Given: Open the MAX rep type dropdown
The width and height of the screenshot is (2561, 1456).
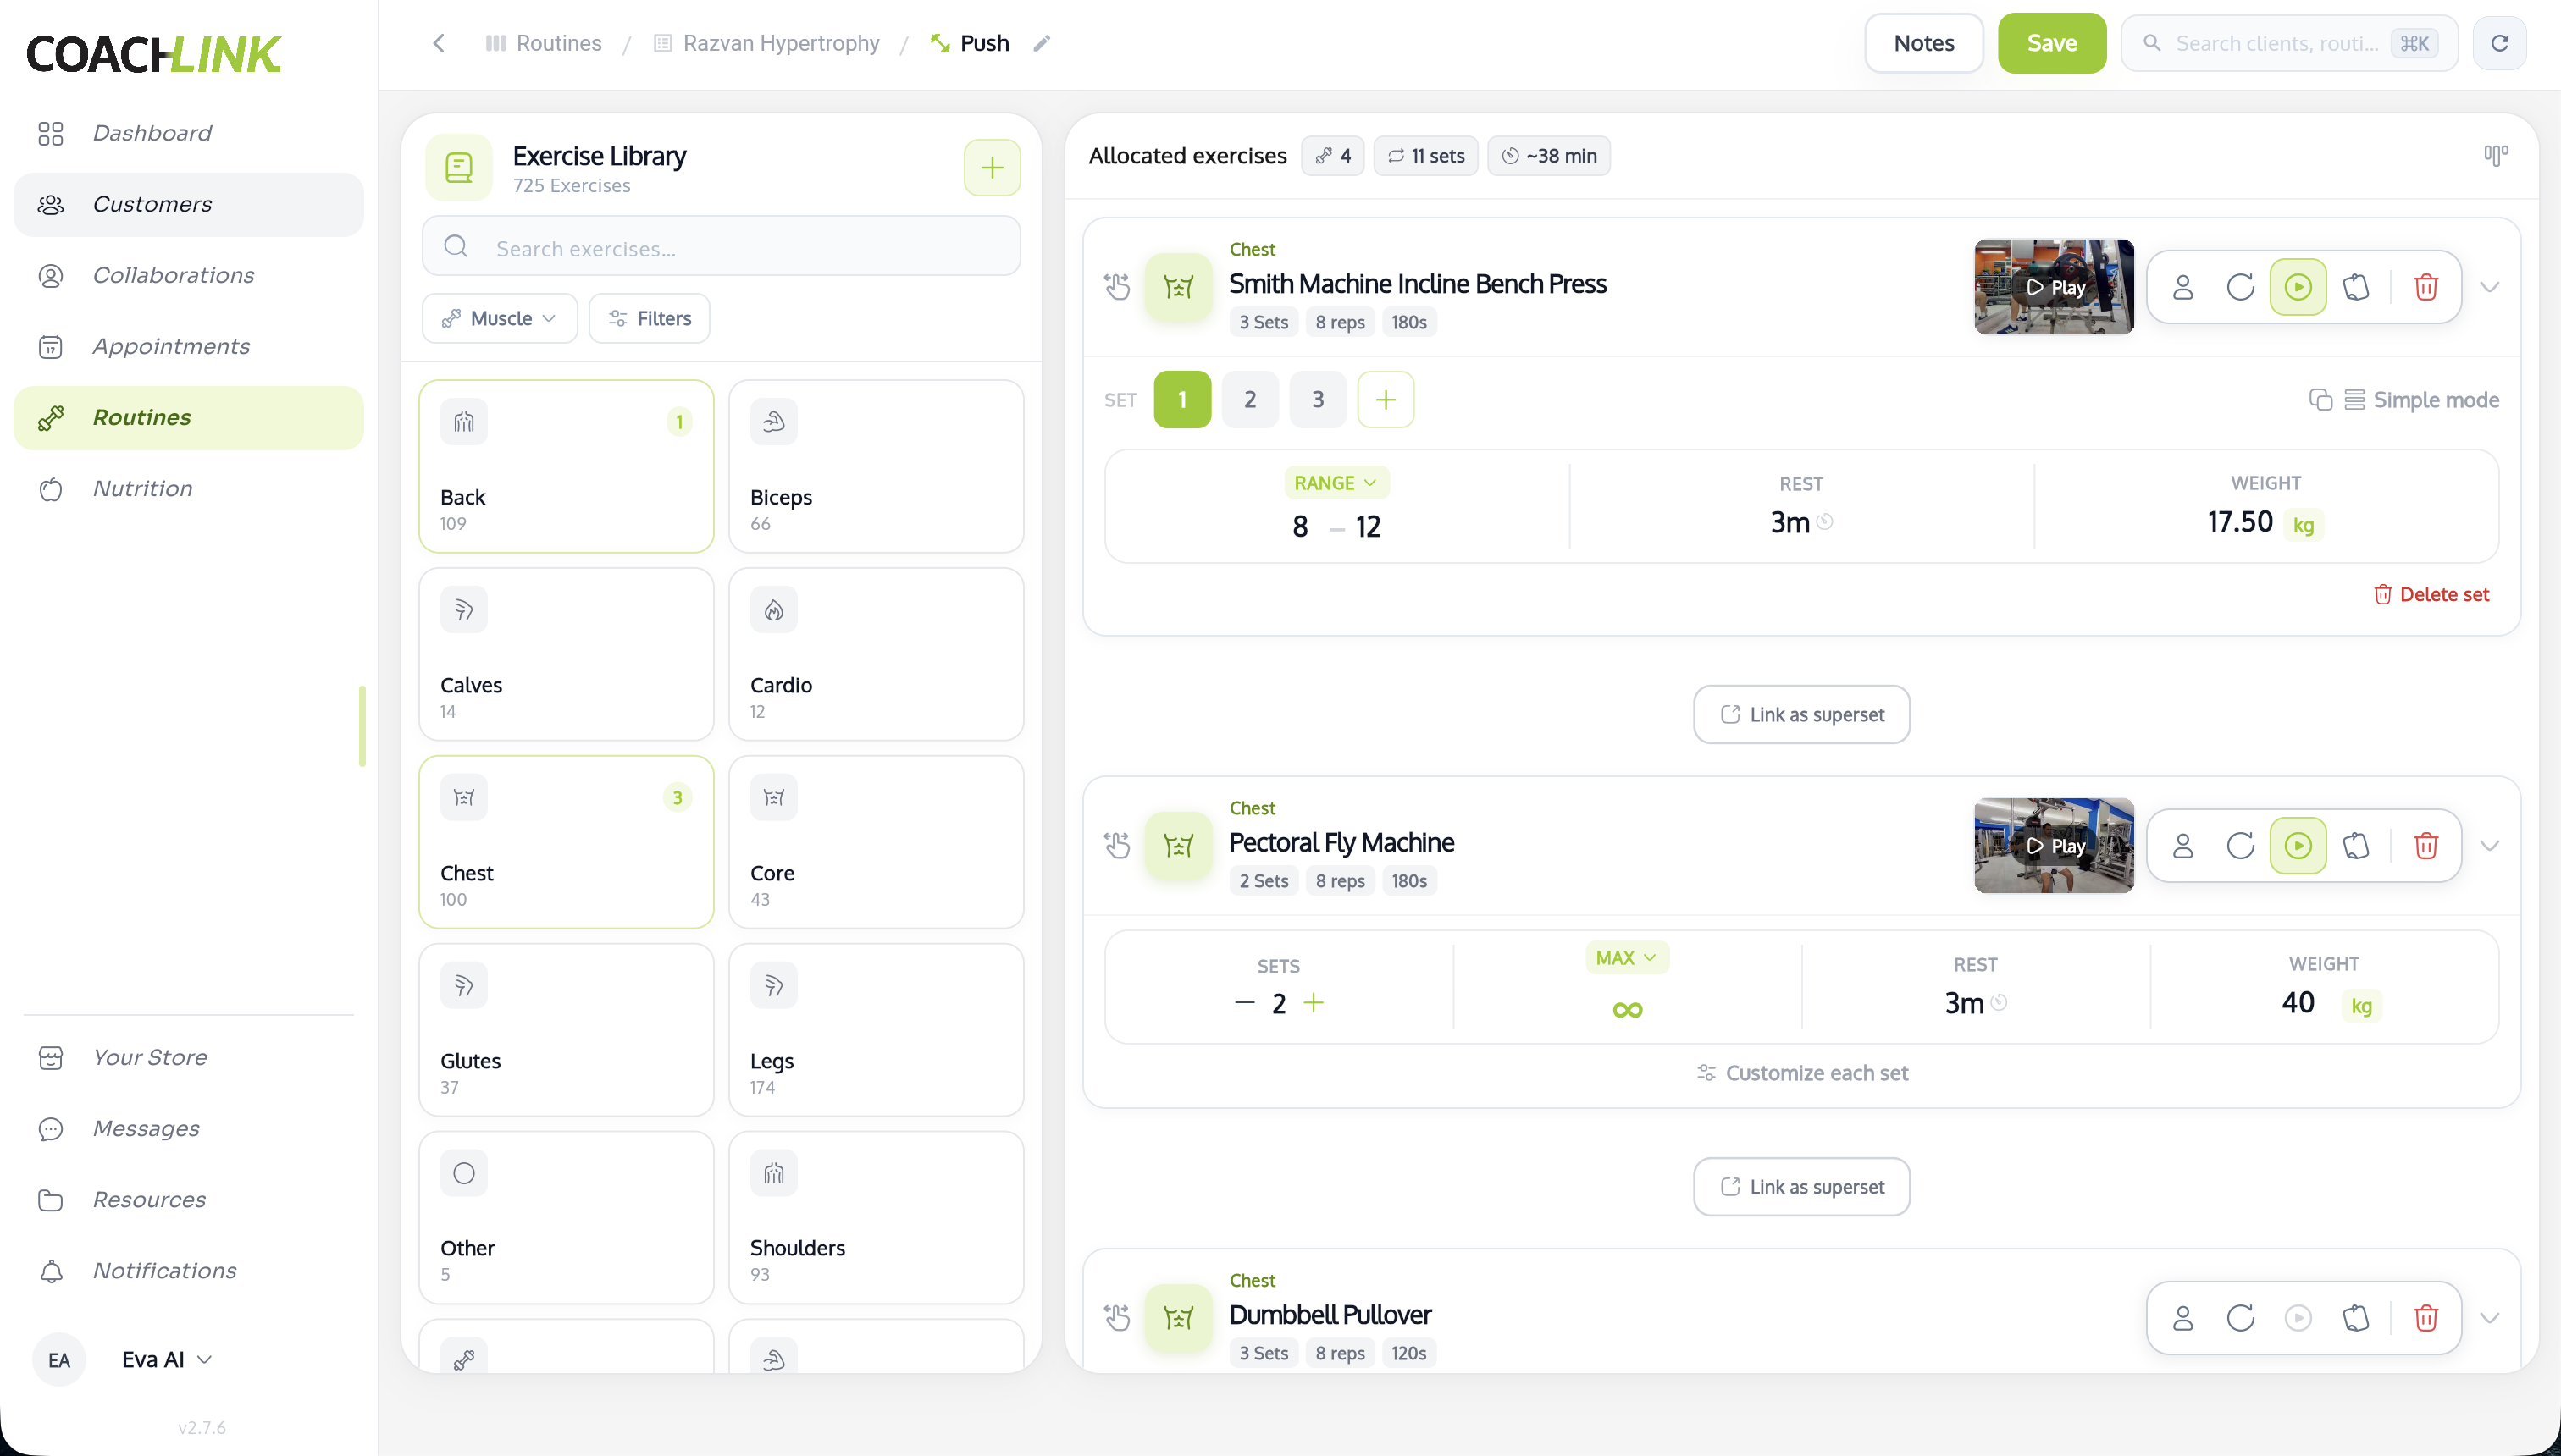Looking at the screenshot, I should coord(1627,958).
